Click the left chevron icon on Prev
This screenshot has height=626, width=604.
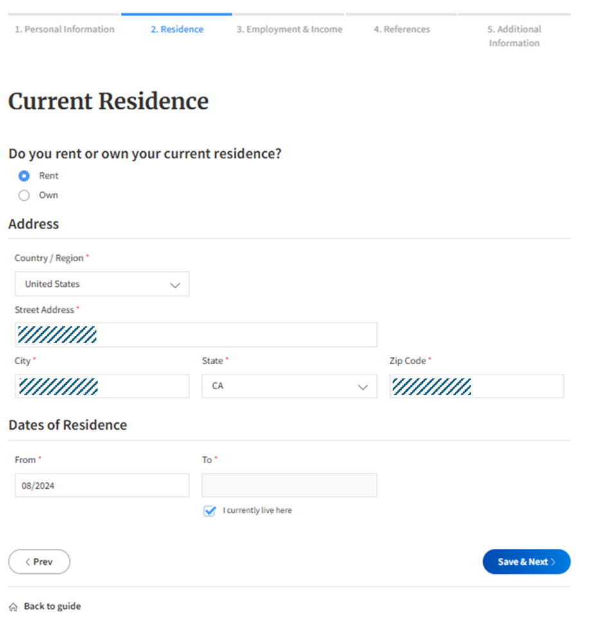point(28,562)
